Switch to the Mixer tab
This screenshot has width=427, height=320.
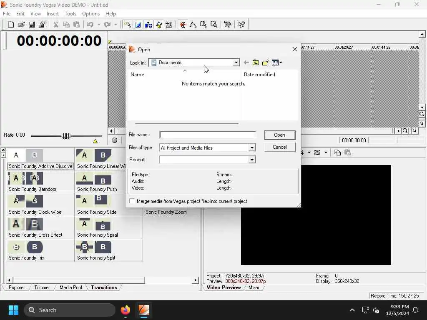[254, 287]
